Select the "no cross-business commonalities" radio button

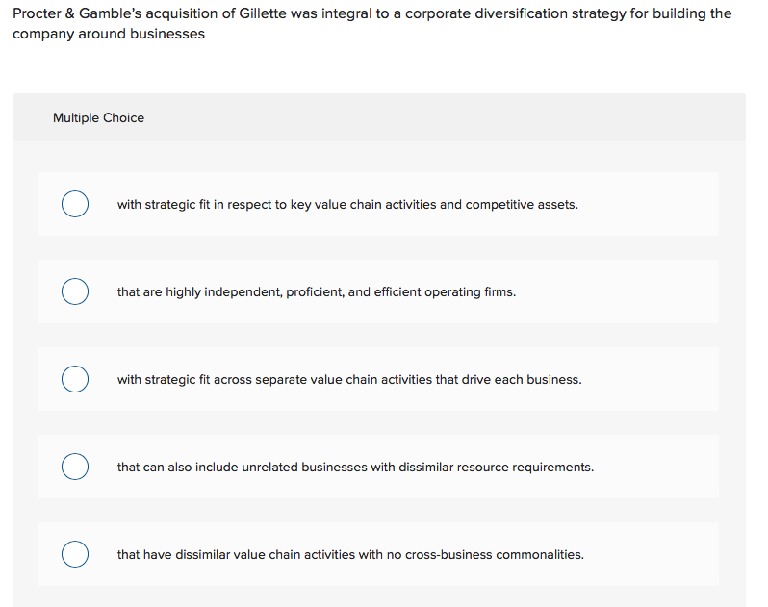click(75, 554)
